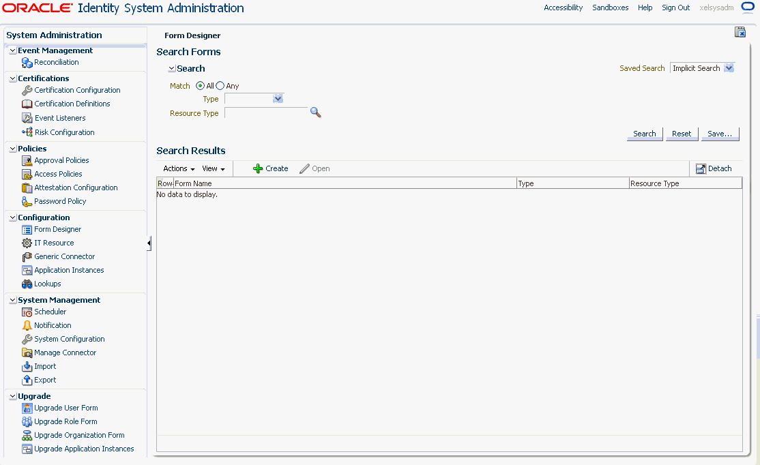Open the Help link

[645, 7]
